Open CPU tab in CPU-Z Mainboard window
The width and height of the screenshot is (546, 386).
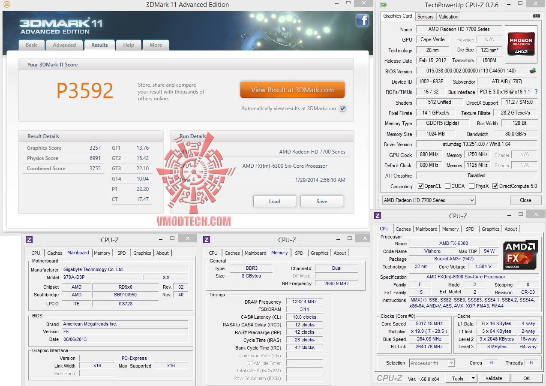click(x=36, y=253)
